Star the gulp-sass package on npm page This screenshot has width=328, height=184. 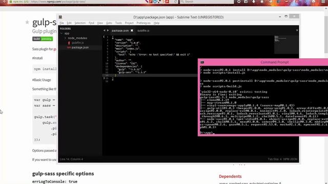coord(27,22)
